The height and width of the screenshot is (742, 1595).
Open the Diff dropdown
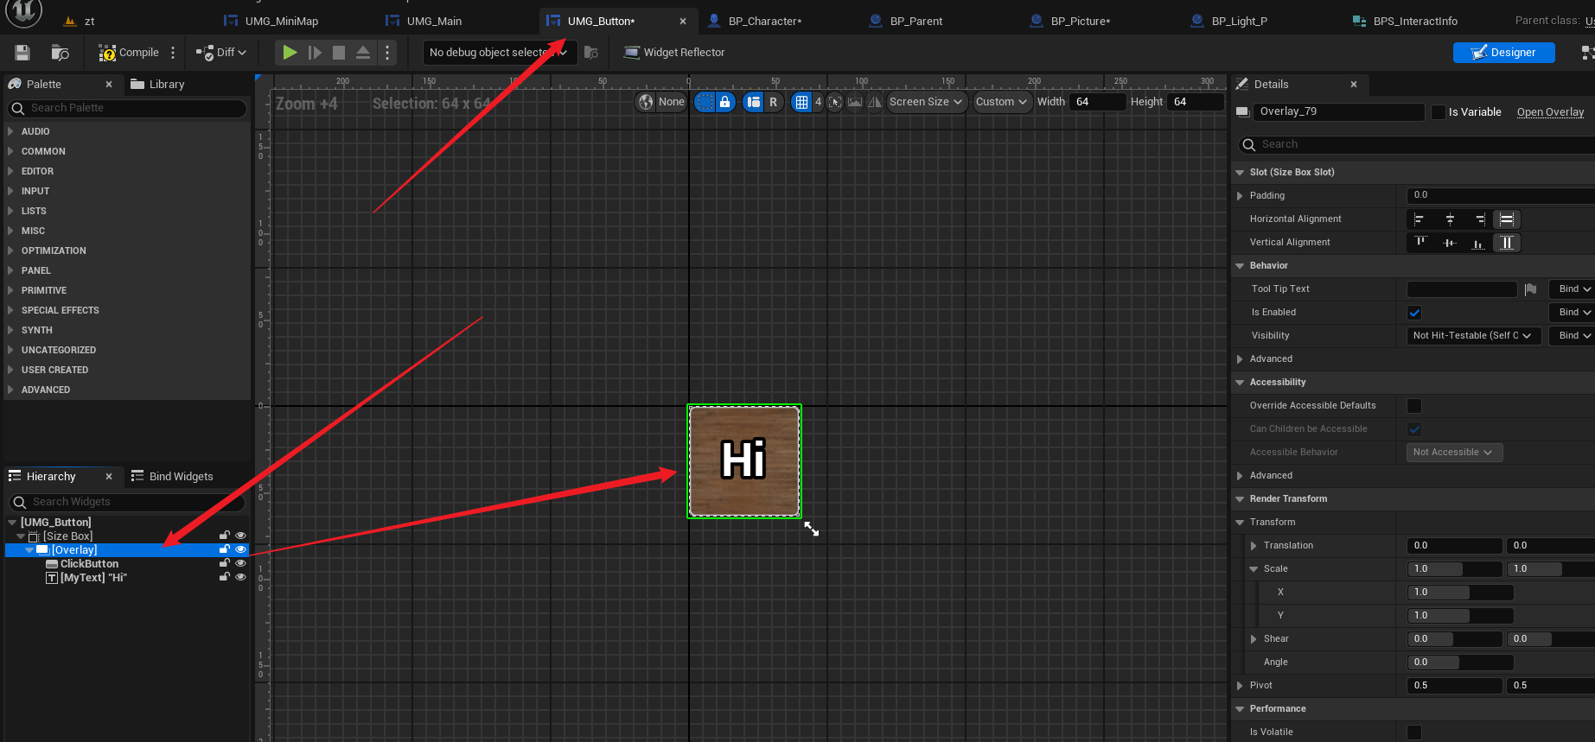[x=221, y=53]
